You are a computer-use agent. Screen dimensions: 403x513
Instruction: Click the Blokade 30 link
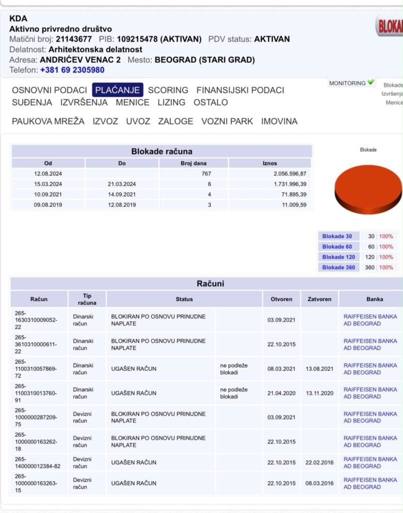point(337,236)
